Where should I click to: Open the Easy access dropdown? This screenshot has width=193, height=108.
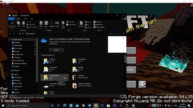[x=71, y=25]
